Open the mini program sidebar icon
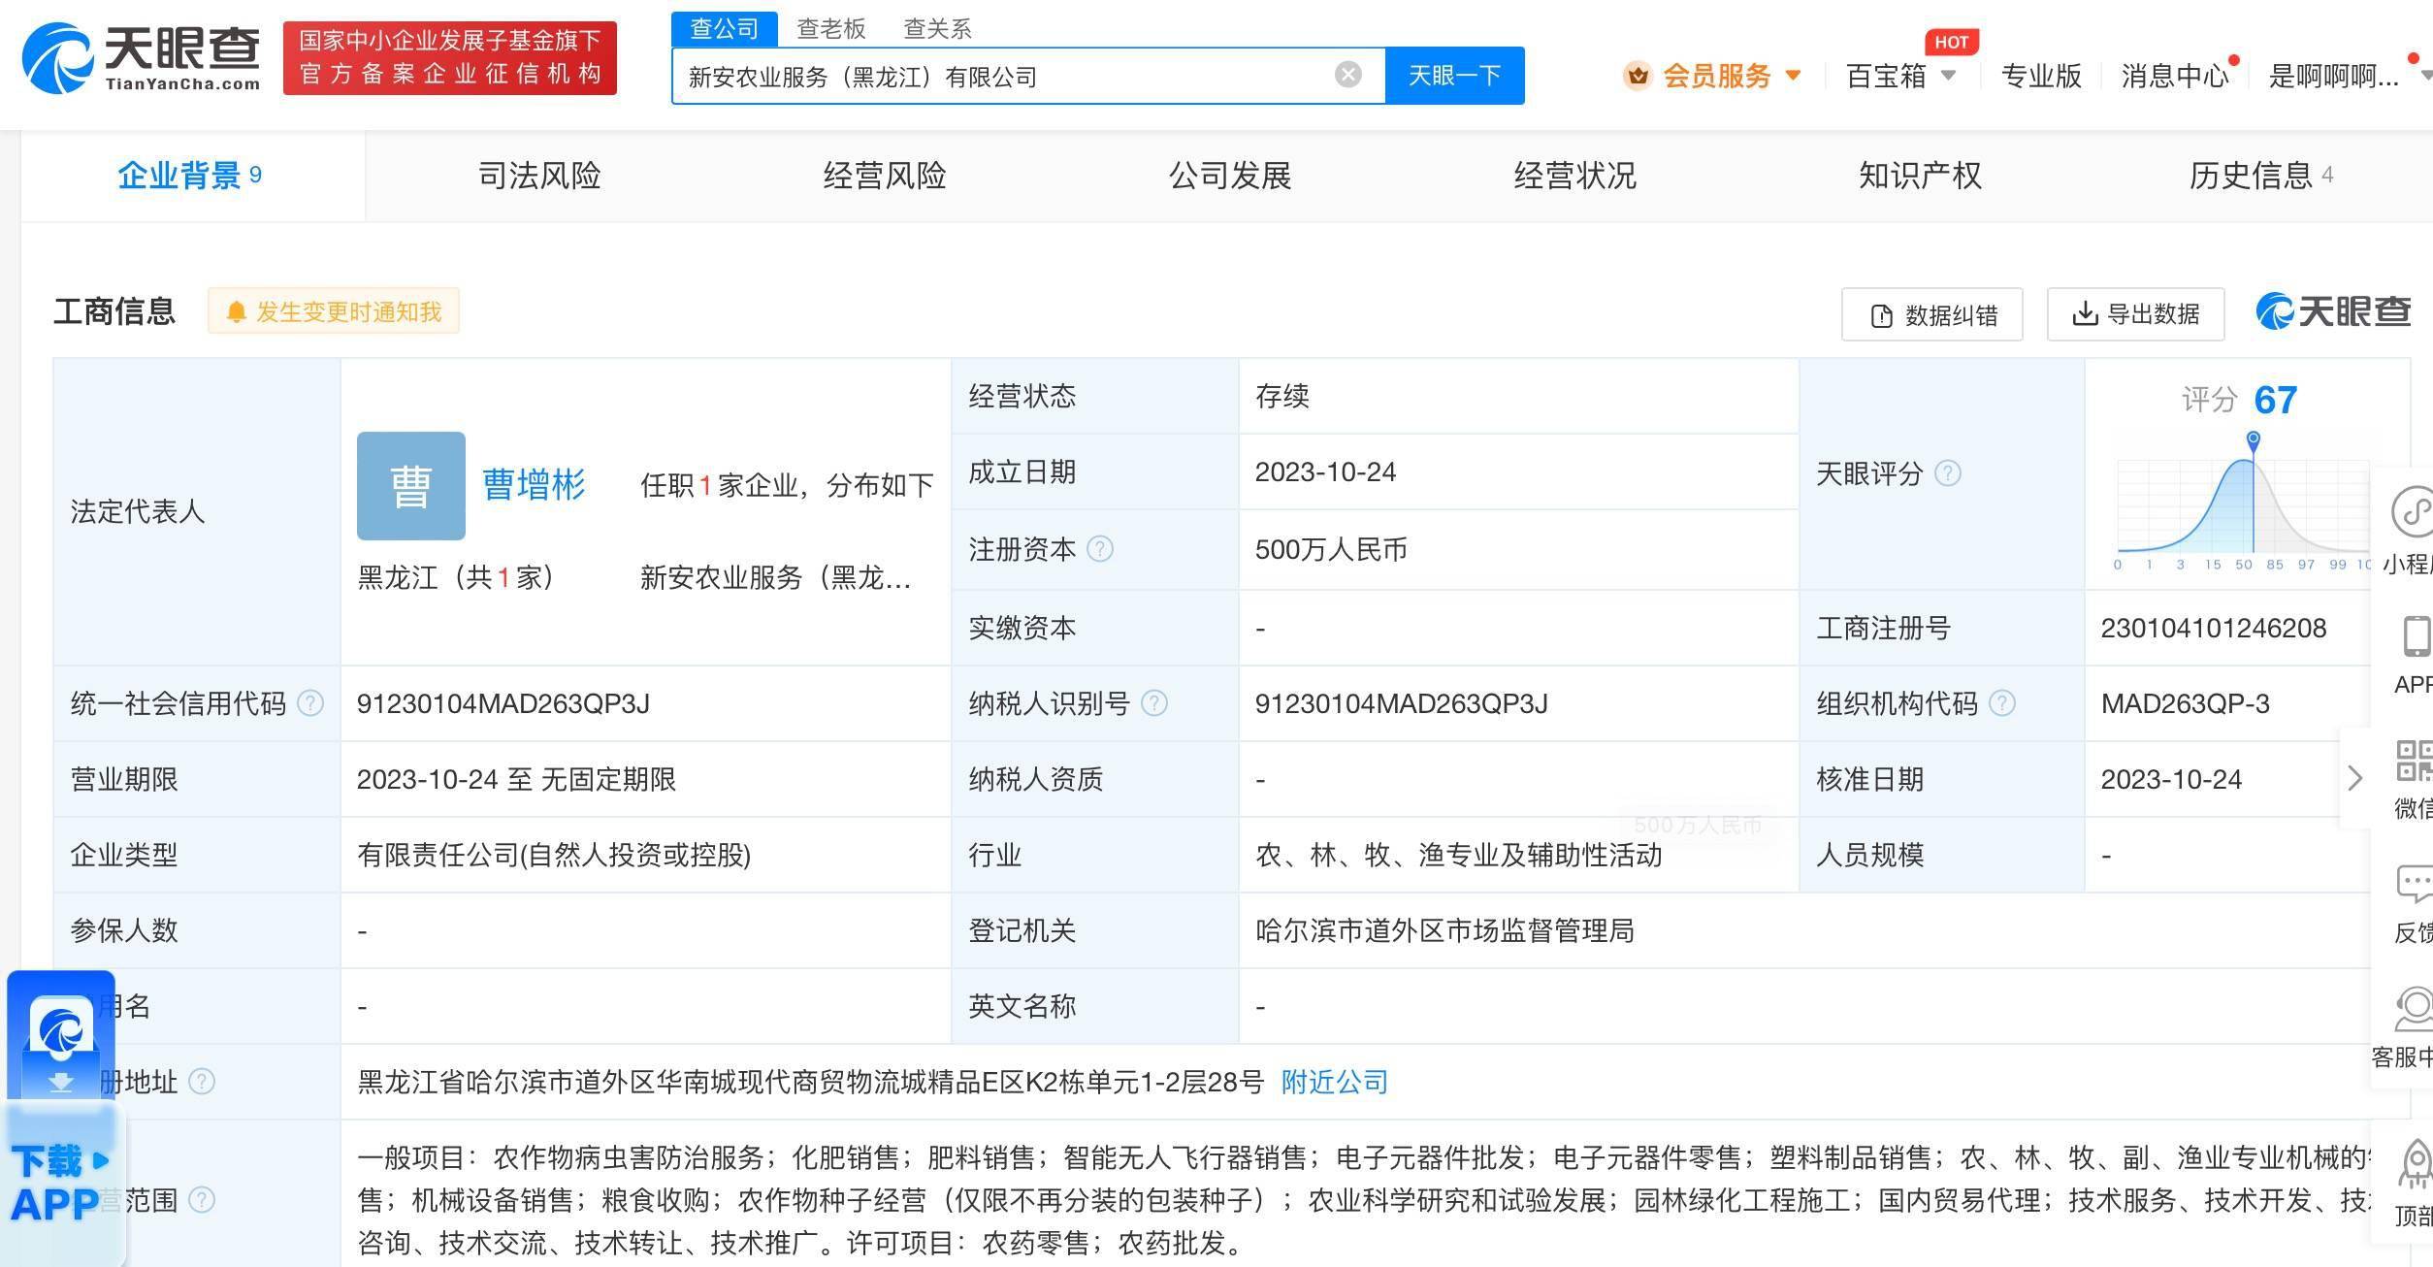 click(2413, 512)
